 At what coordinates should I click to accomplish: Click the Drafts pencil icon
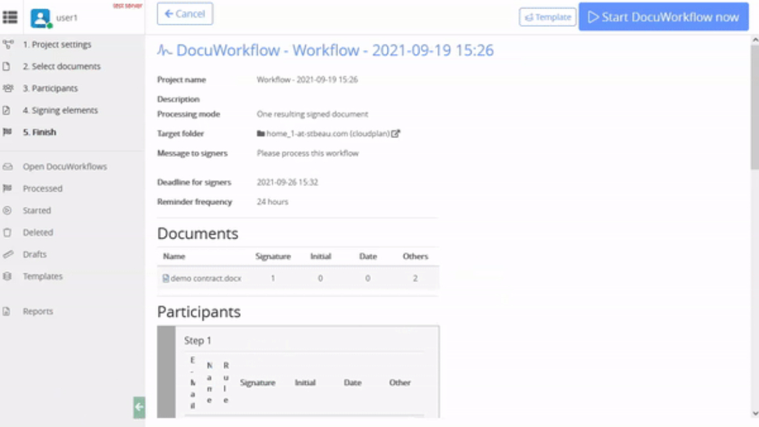tap(8, 254)
